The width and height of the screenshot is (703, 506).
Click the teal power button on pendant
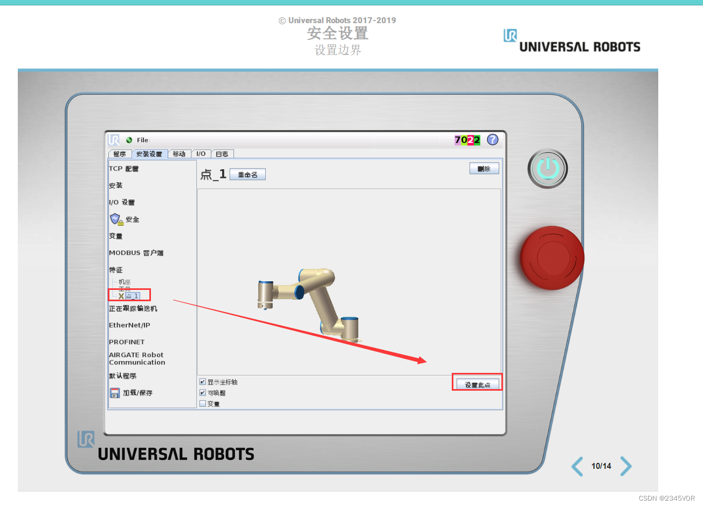click(x=548, y=169)
